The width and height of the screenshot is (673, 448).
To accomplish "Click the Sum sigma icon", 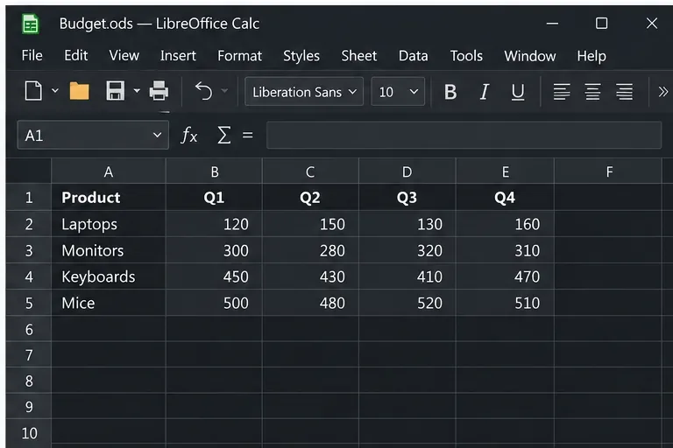I will [224, 136].
